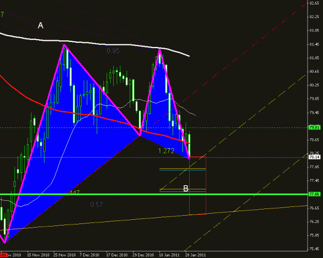Select the white 'B' text annotation

coord(186,188)
